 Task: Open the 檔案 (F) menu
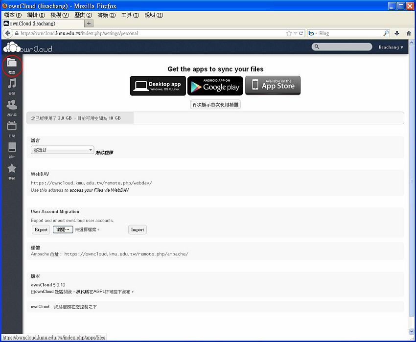12,15
